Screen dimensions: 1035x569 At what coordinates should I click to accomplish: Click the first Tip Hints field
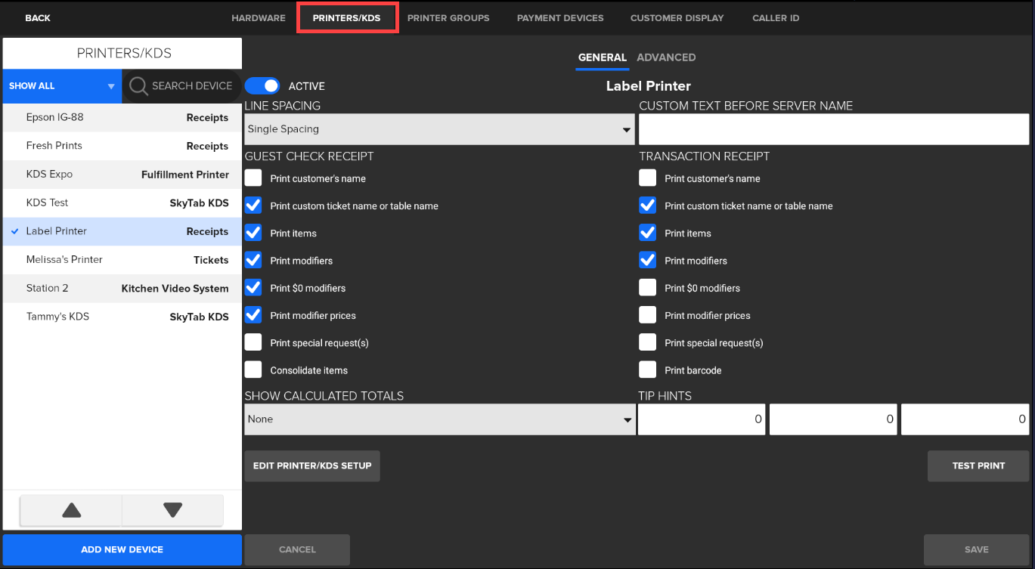click(702, 419)
